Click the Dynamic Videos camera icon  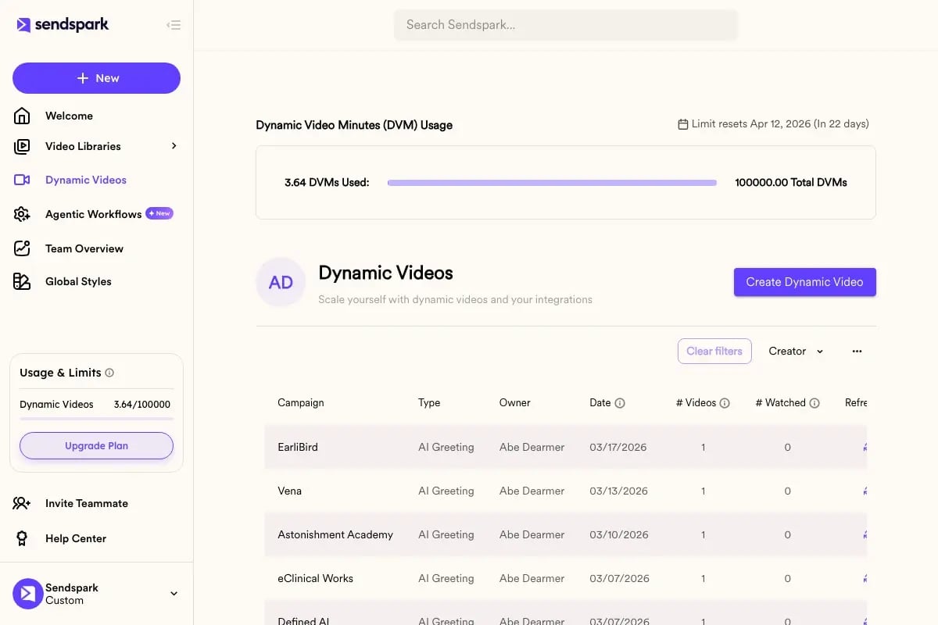[22, 180]
